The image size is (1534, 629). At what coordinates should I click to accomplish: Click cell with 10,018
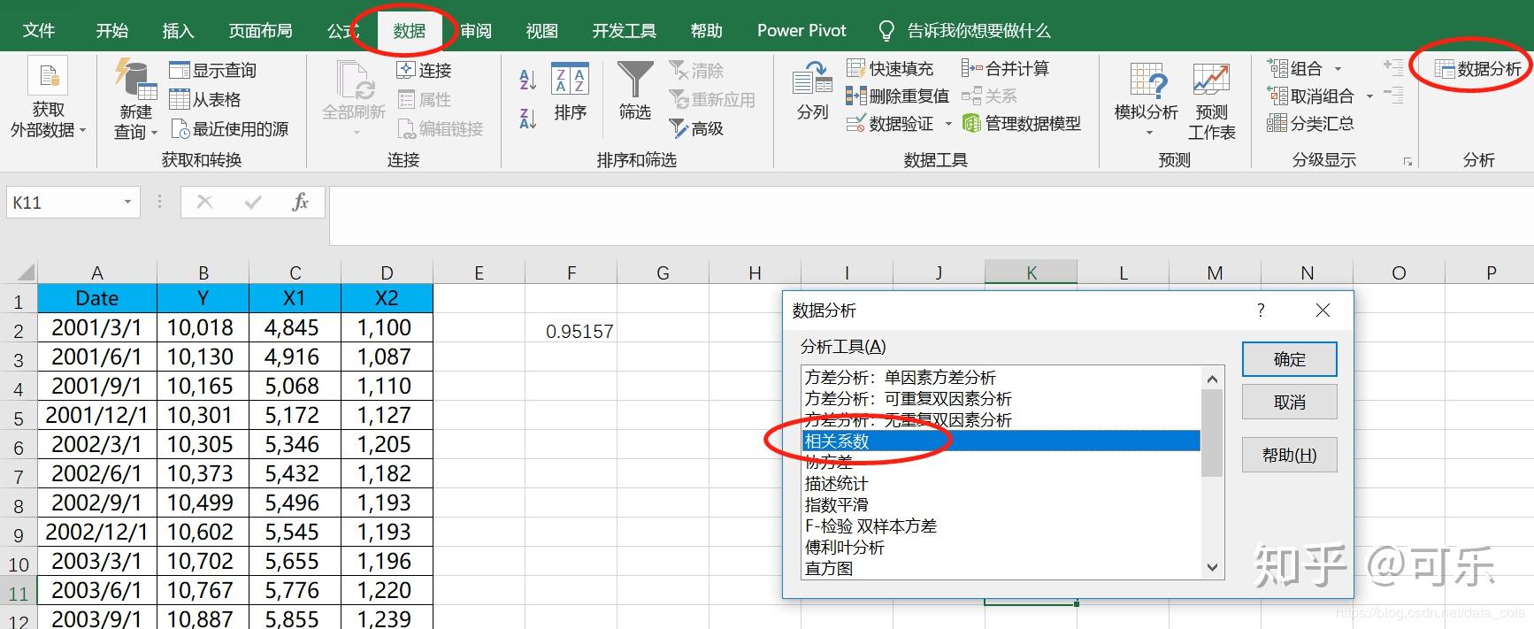coord(203,327)
